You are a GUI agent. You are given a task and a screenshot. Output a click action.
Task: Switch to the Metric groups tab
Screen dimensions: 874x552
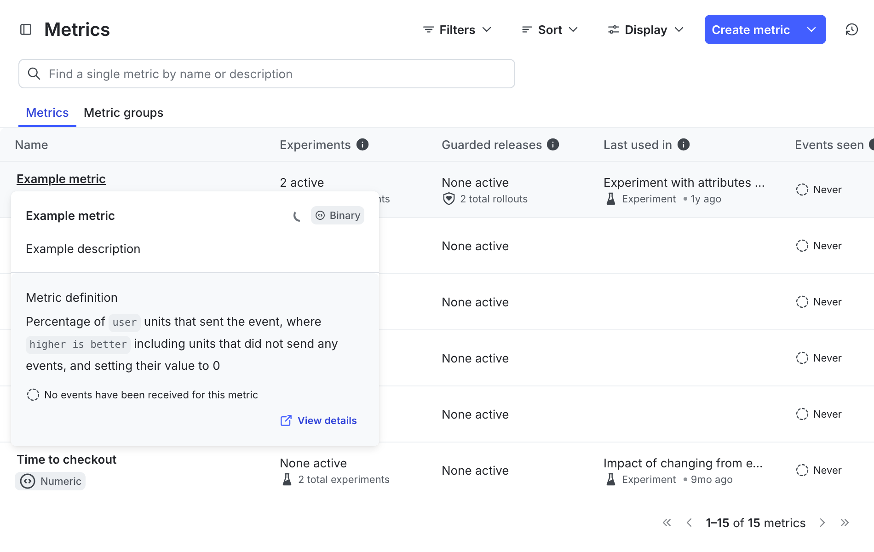(123, 113)
